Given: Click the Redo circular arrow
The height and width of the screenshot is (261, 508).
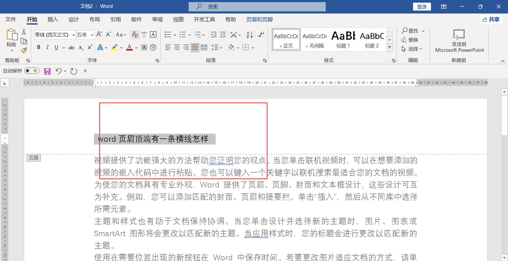Looking at the screenshot, I should click(74, 71).
